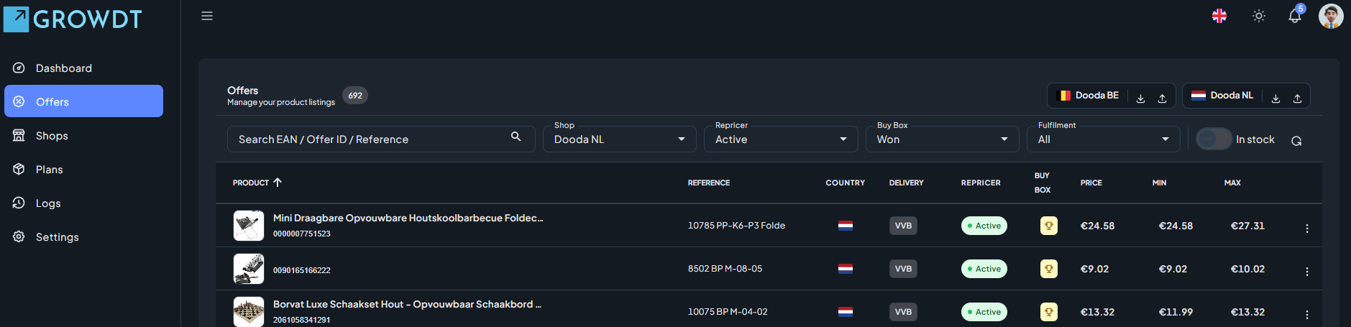Click the PRICE column header
This screenshot has width=1351, height=327.
point(1091,183)
